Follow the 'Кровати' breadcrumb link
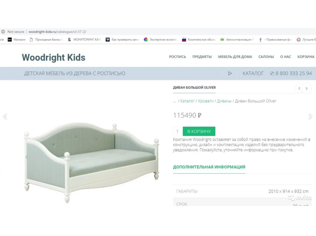This screenshot has width=316, height=236. point(206,101)
